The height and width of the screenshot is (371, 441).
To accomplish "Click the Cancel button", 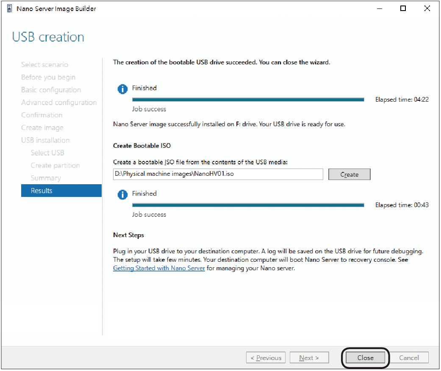I will coord(409,358).
